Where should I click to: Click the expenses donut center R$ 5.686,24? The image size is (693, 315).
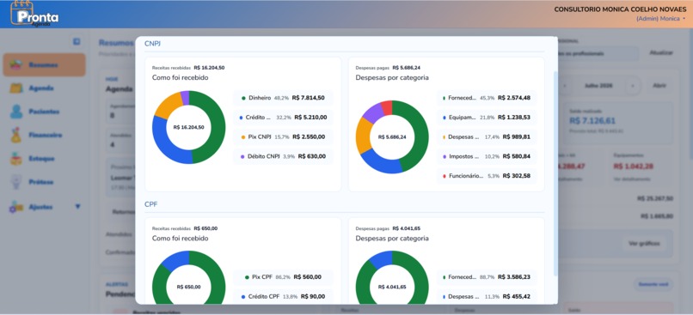tap(392, 137)
